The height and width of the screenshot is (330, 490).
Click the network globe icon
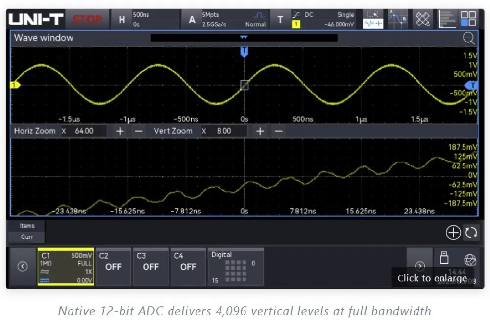tap(470, 260)
